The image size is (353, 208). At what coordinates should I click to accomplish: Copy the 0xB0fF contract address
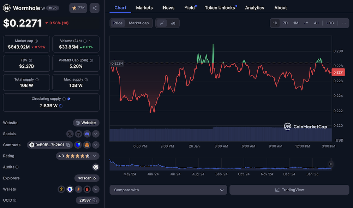point(68,145)
